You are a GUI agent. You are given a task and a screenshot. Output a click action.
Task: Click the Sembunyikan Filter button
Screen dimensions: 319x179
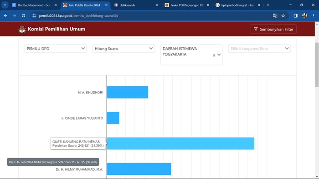coord(273,29)
